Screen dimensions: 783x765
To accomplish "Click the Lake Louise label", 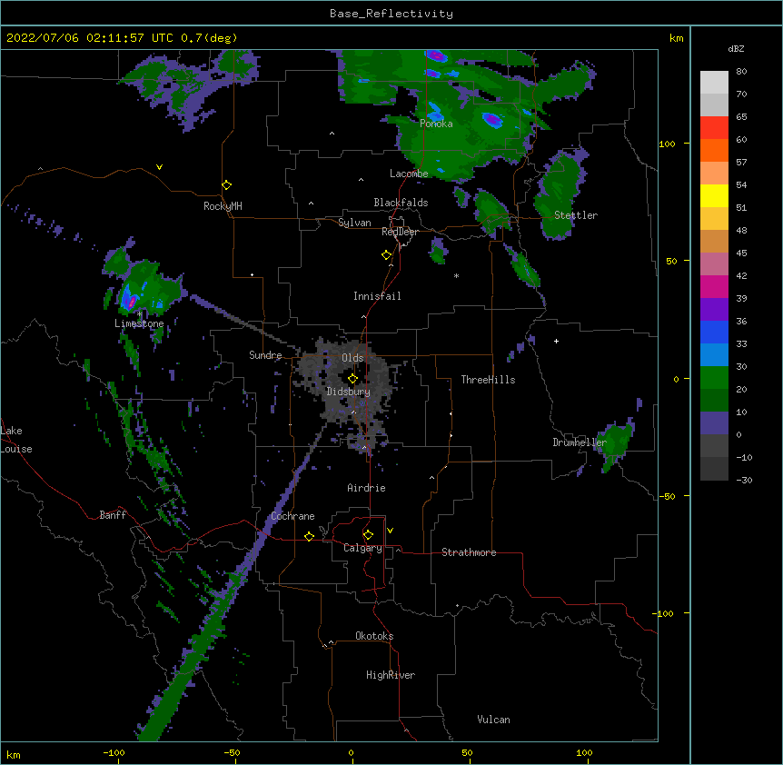I will pyautogui.click(x=16, y=440).
